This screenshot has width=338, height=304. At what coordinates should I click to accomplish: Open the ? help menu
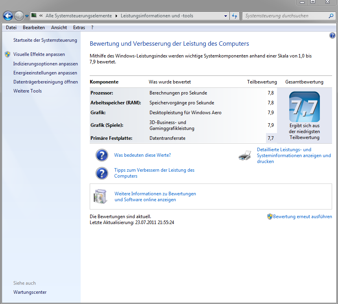click(x=92, y=28)
